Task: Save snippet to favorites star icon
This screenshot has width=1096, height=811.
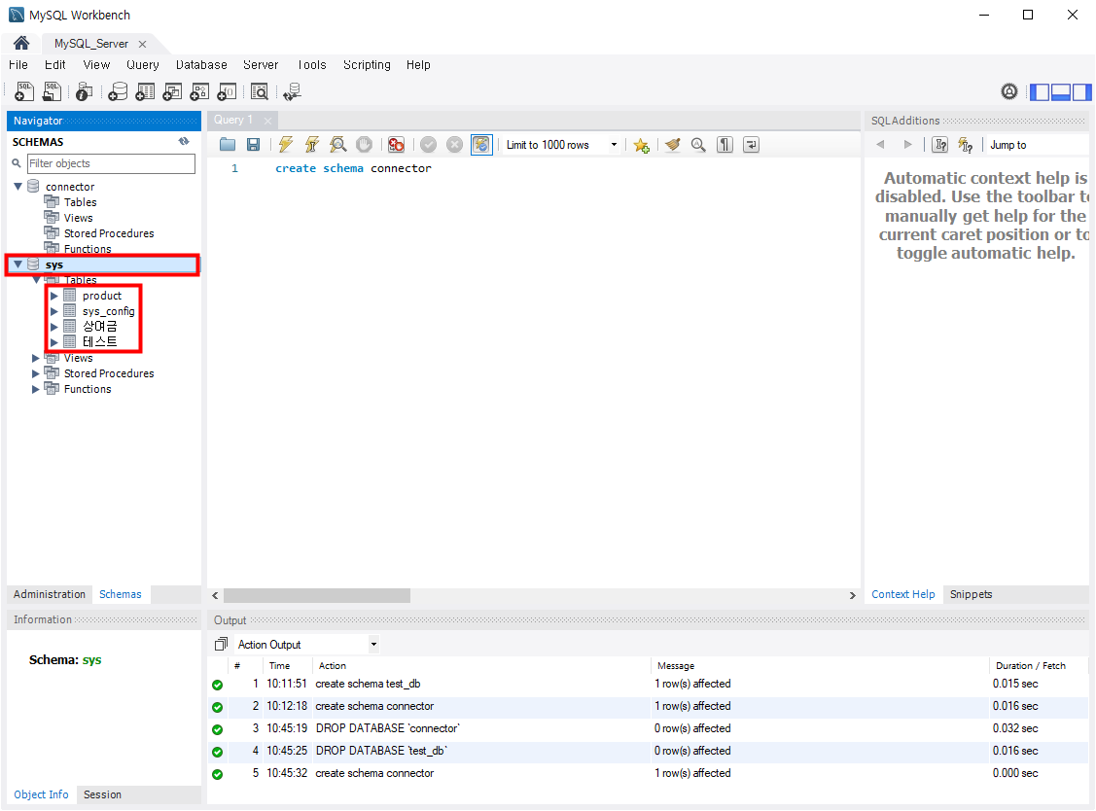Action: pos(641,145)
